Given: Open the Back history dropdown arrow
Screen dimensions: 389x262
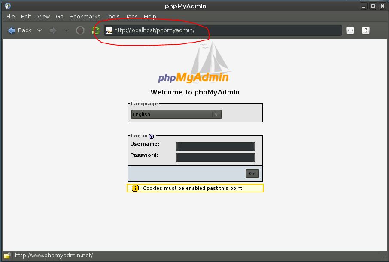Looking at the screenshot, I should [x=40, y=30].
